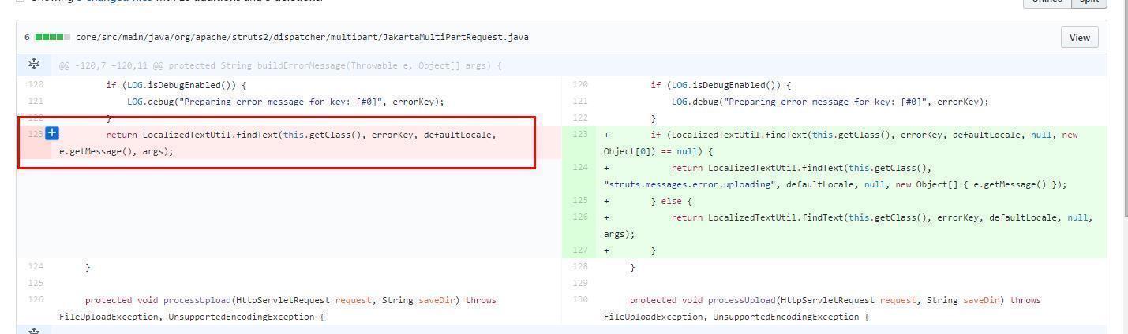
Task: Click the blue add-comment plus icon
Action: point(52,134)
